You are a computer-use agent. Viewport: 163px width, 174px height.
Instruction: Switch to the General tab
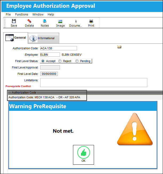[x=15, y=38]
